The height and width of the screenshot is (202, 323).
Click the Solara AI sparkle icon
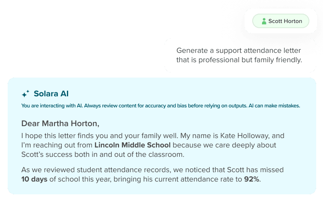pyautogui.click(x=26, y=94)
